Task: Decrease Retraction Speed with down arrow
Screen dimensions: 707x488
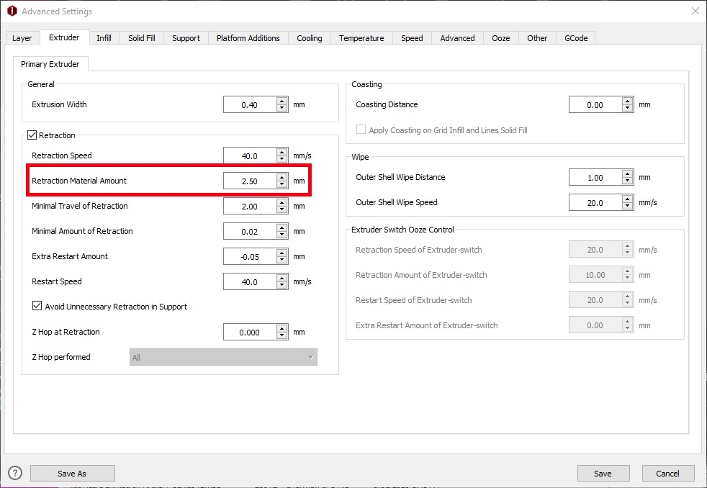Action: pos(282,159)
